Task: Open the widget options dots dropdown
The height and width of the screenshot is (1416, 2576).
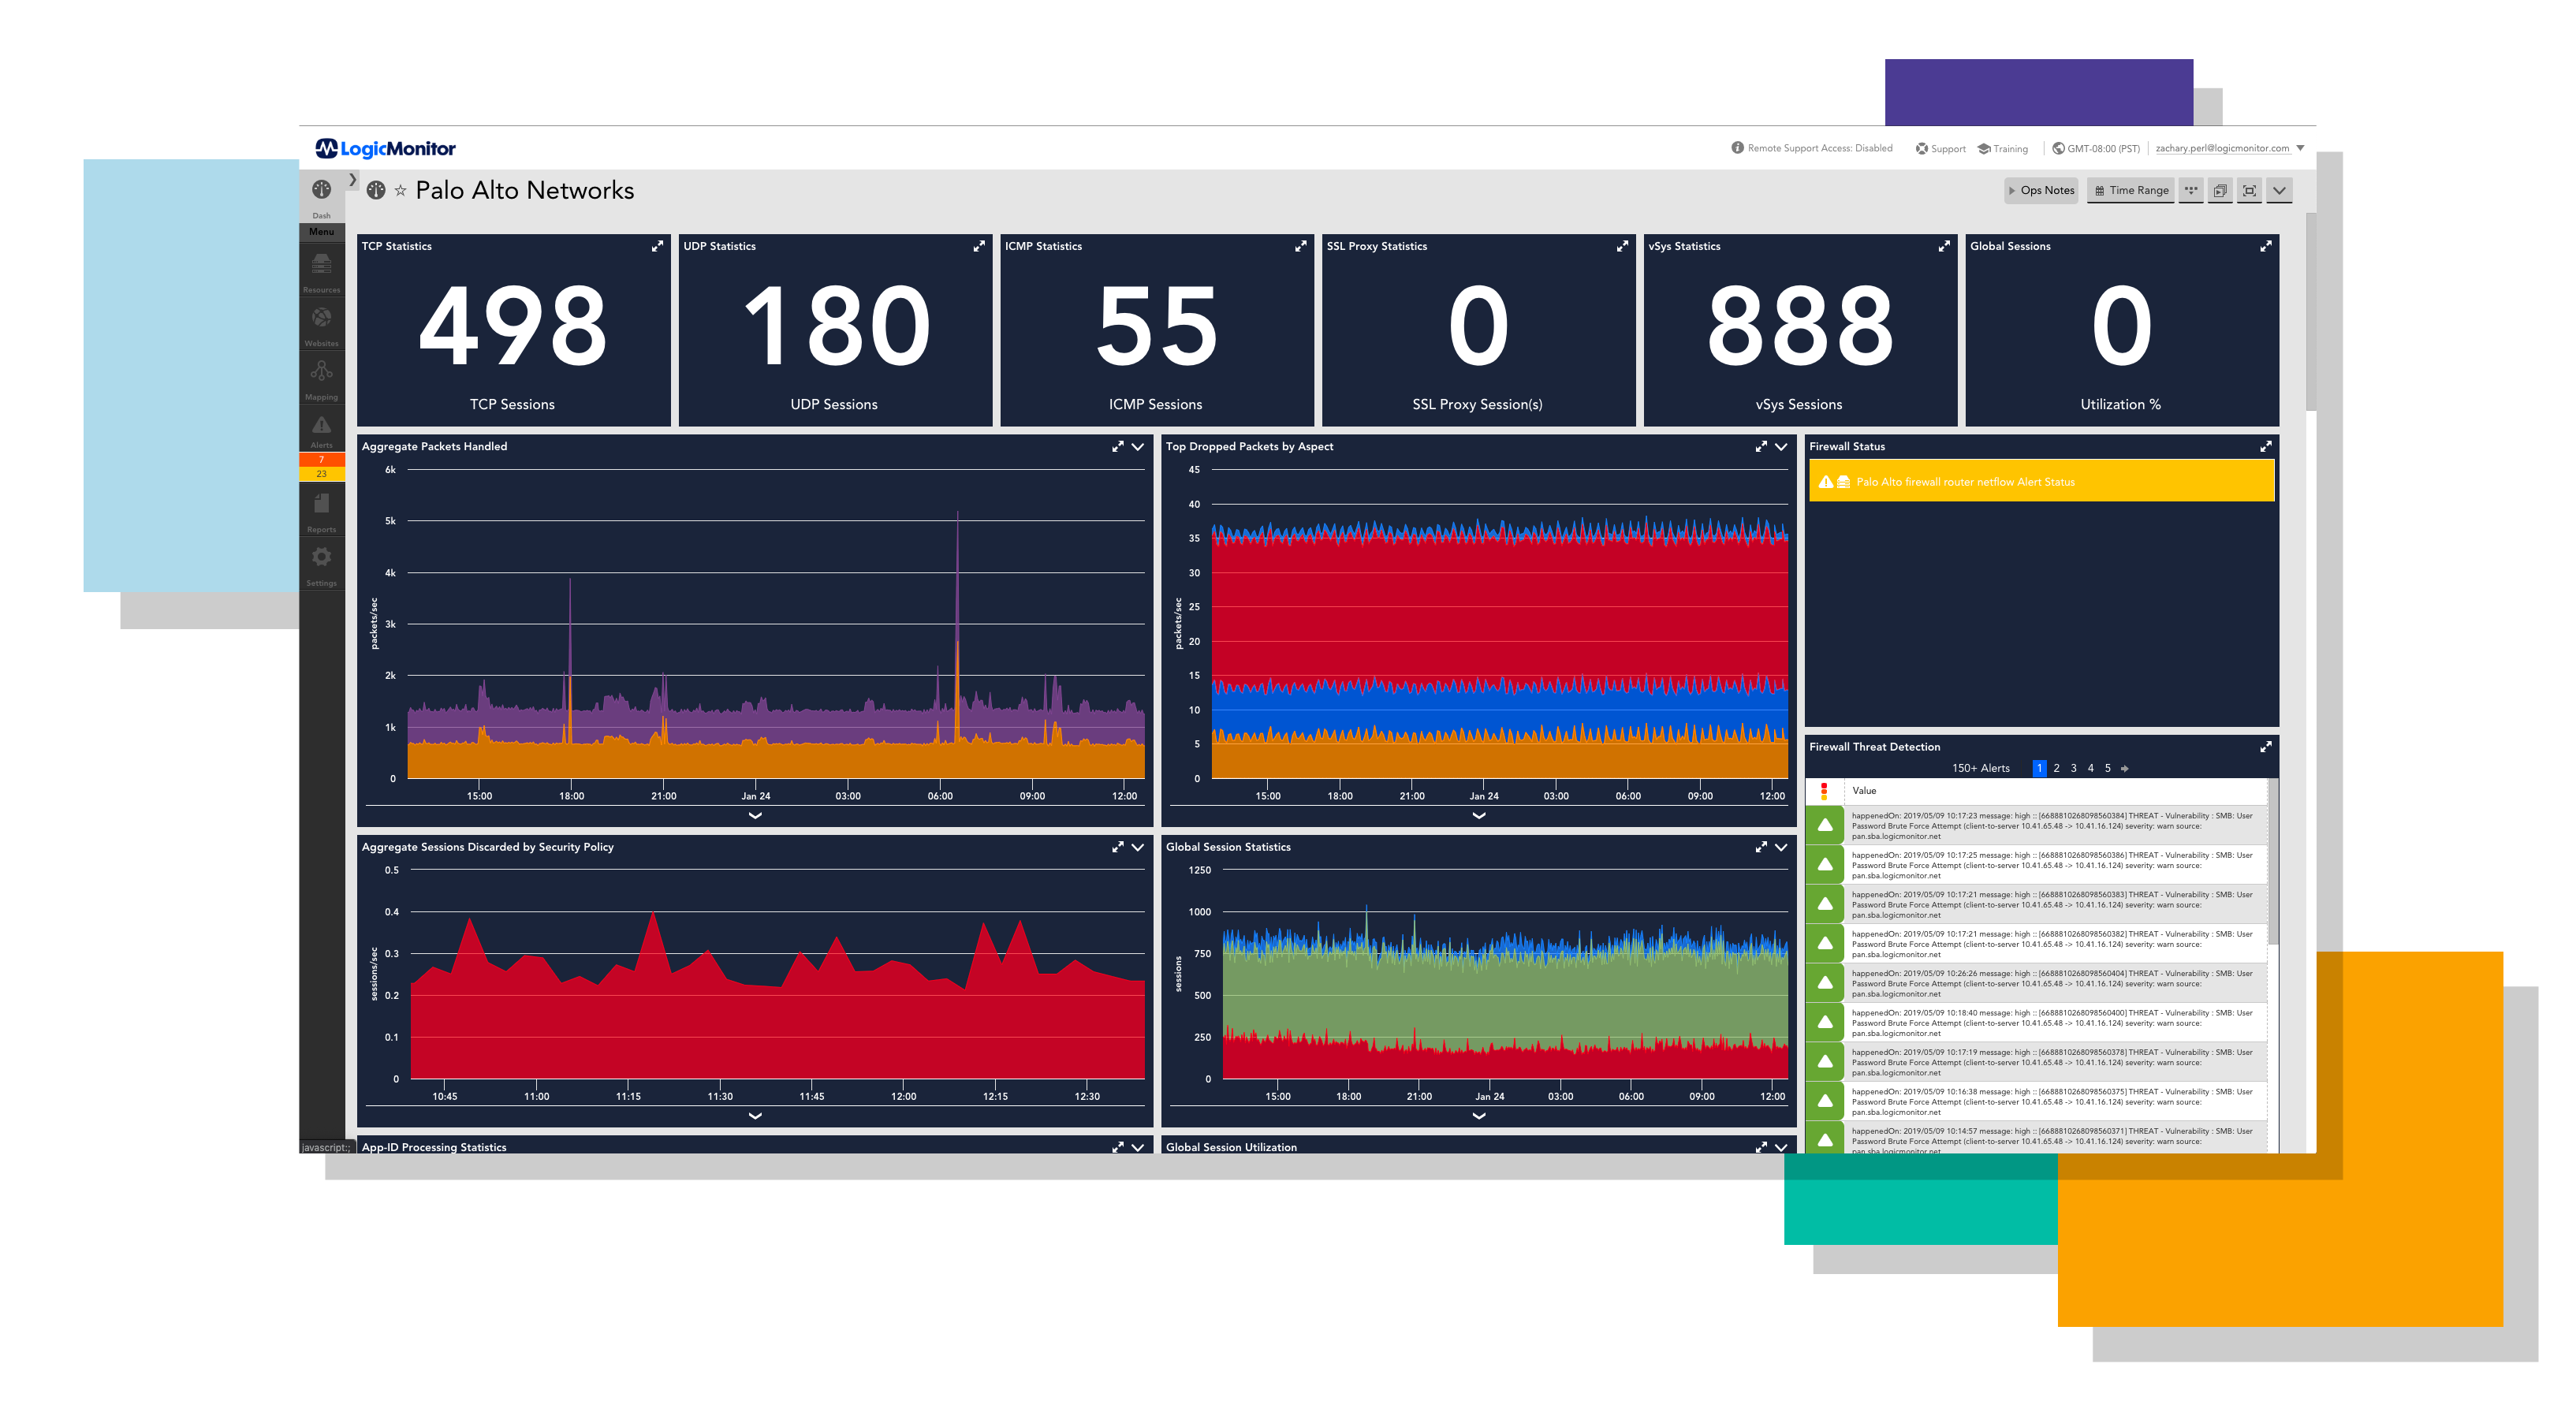Action: point(2190,190)
